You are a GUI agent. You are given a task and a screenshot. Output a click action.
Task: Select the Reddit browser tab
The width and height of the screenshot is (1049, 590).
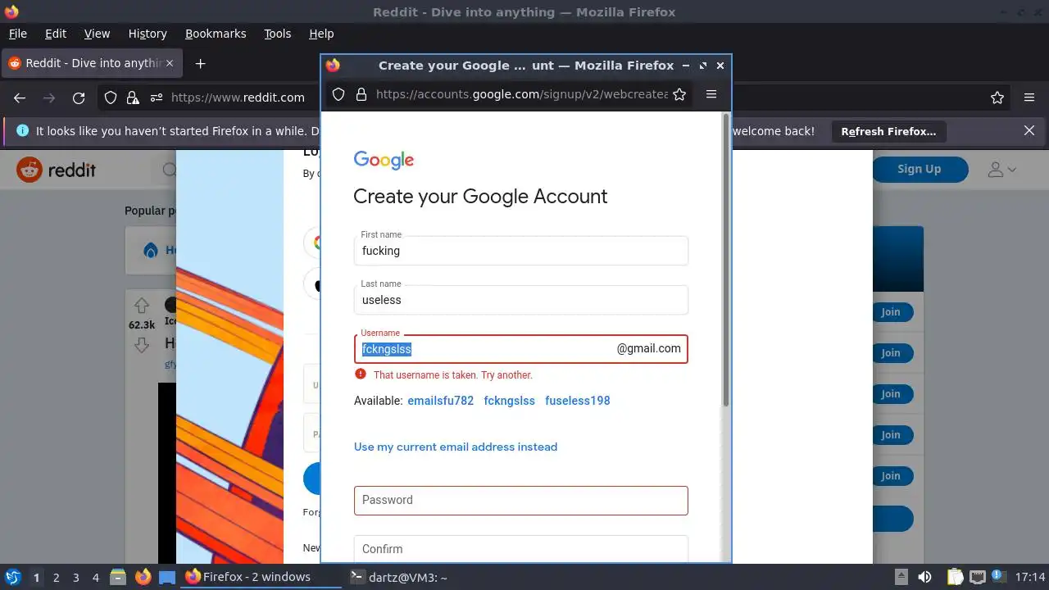click(91, 63)
